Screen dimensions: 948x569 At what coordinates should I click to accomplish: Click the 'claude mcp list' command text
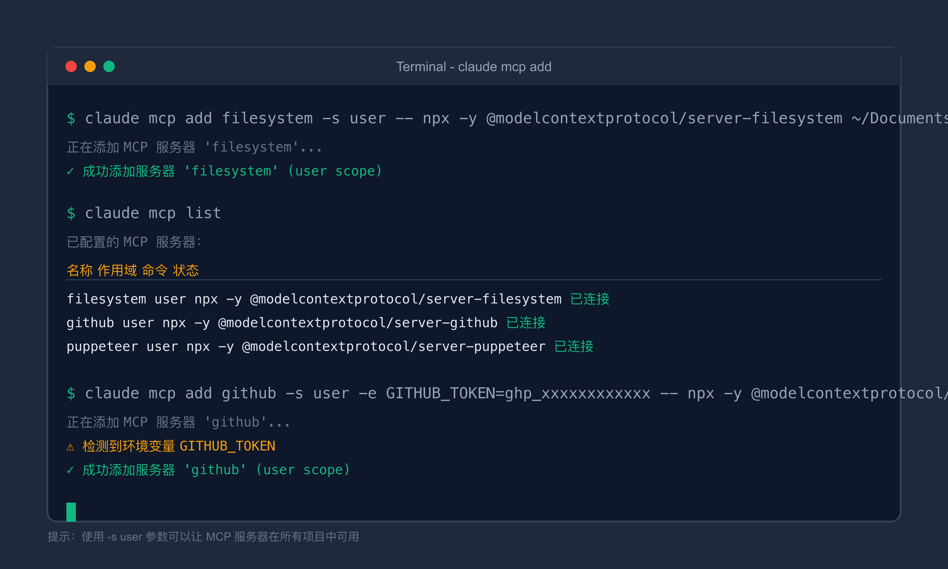tap(153, 213)
